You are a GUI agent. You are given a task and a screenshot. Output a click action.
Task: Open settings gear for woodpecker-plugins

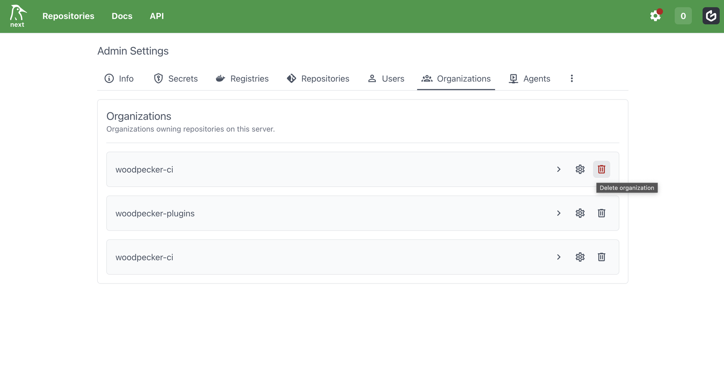point(580,213)
